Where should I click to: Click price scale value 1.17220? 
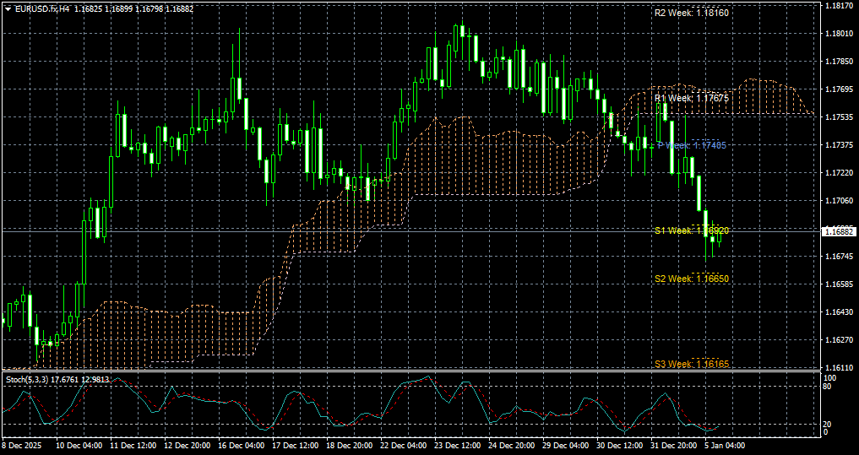point(840,173)
